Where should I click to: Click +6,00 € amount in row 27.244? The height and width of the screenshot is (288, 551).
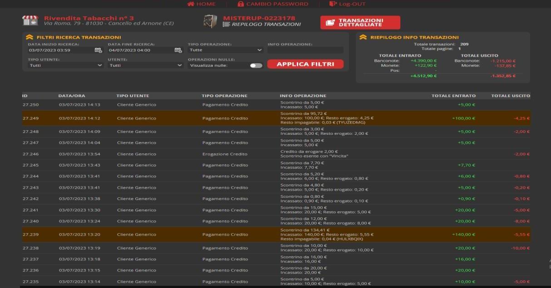click(466, 176)
